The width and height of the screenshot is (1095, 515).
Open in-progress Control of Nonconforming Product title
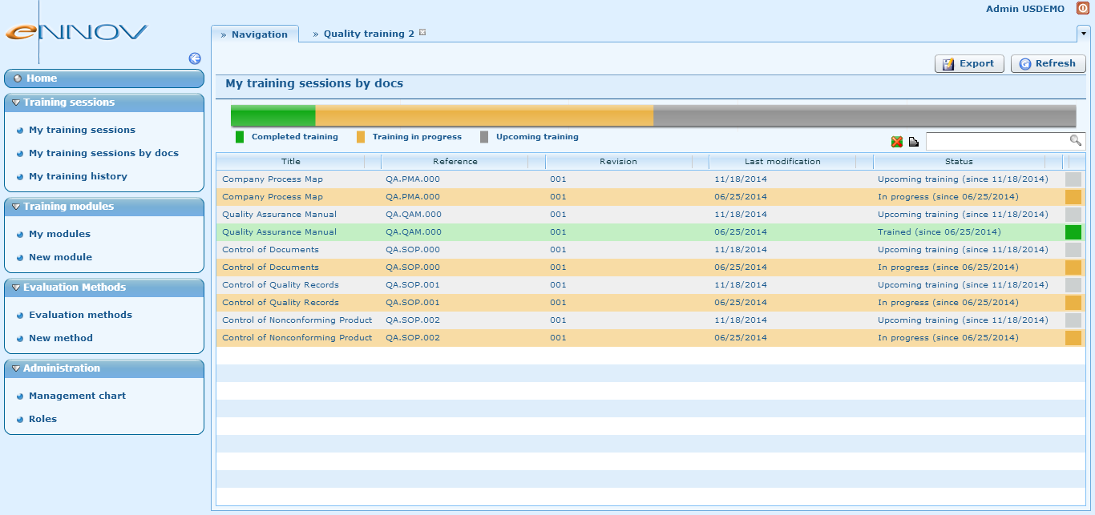297,338
